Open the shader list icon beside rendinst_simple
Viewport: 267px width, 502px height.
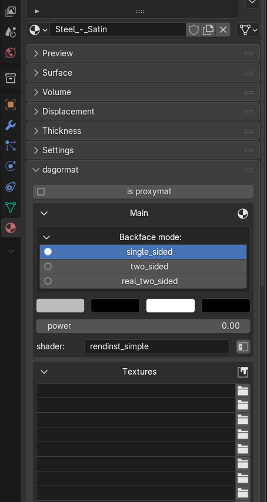click(x=243, y=347)
